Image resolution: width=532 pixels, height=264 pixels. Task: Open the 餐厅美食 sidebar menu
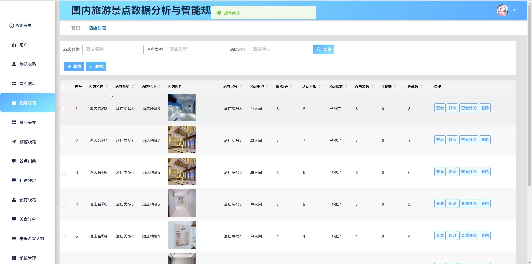[x=27, y=122]
